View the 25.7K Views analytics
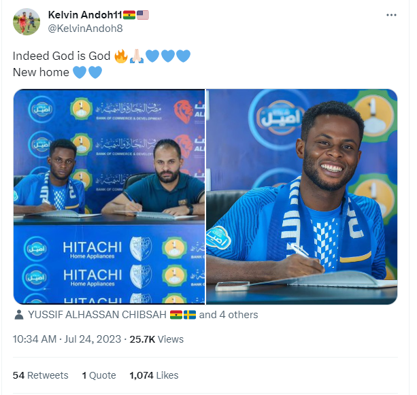417x395 pixels. click(x=156, y=339)
